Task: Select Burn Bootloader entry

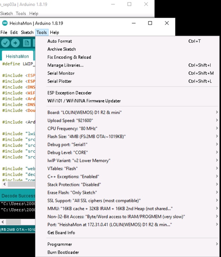Action: (x=128, y=253)
